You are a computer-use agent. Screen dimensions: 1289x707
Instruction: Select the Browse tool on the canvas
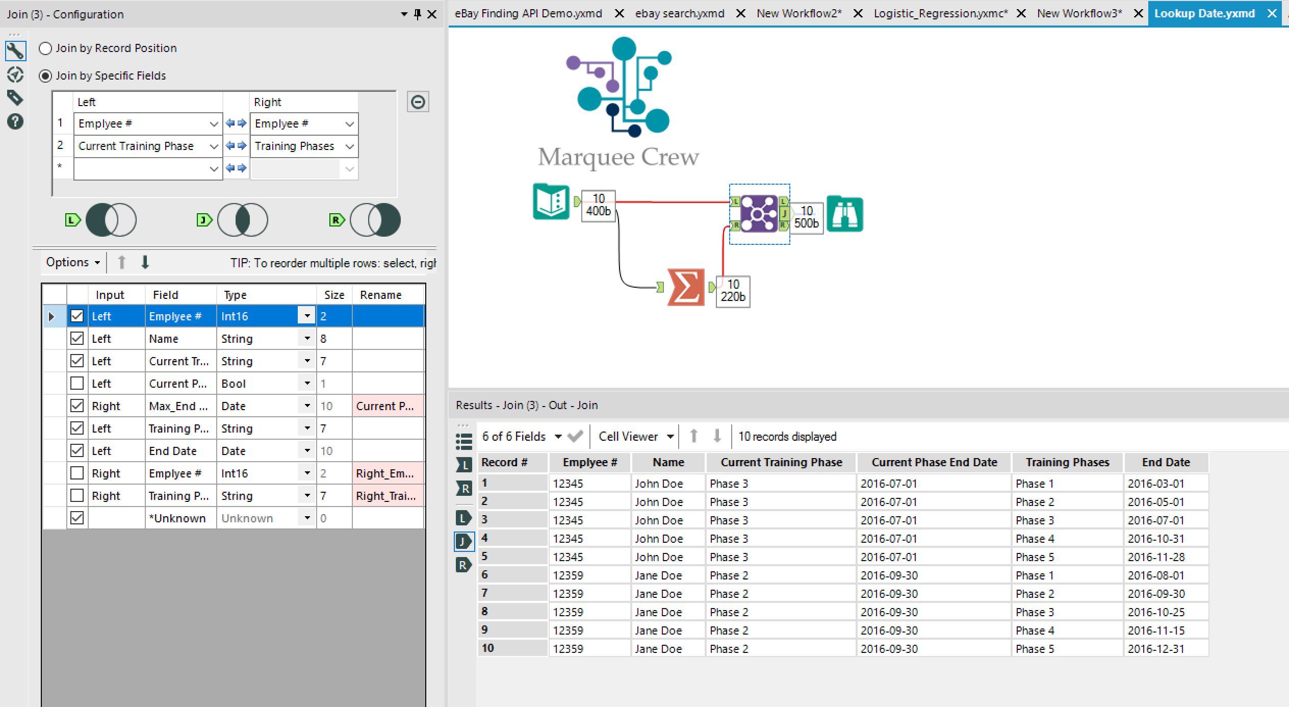(844, 214)
